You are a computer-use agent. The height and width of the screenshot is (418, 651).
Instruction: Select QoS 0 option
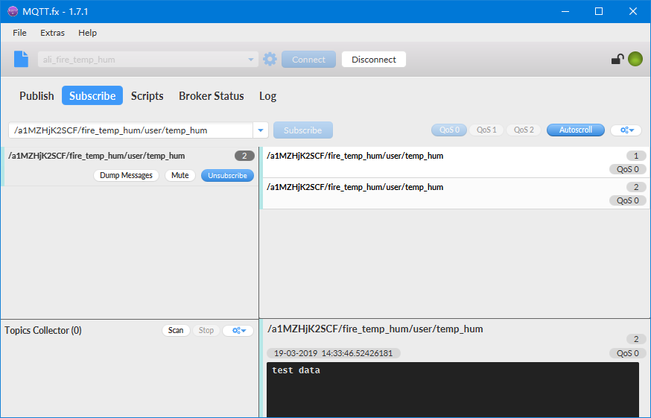point(449,130)
